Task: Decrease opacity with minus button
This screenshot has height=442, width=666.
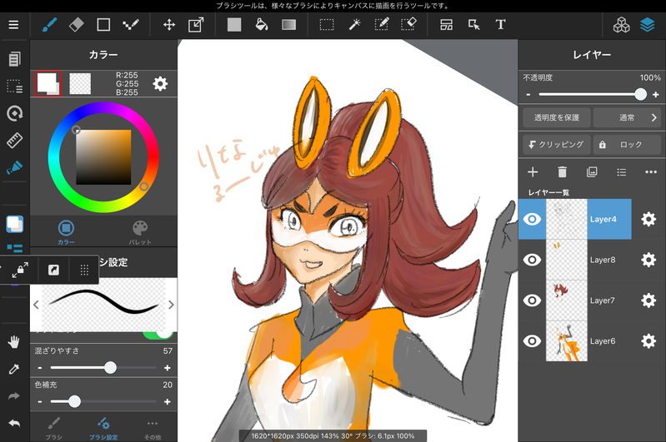Action: coord(528,94)
